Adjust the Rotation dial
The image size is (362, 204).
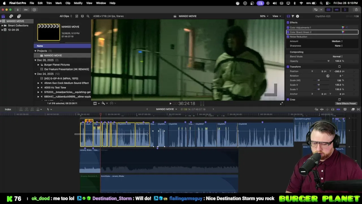click(328, 76)
